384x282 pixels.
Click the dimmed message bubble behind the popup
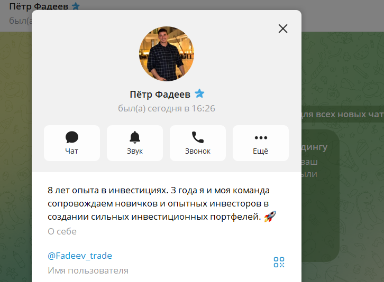point(321,196)
